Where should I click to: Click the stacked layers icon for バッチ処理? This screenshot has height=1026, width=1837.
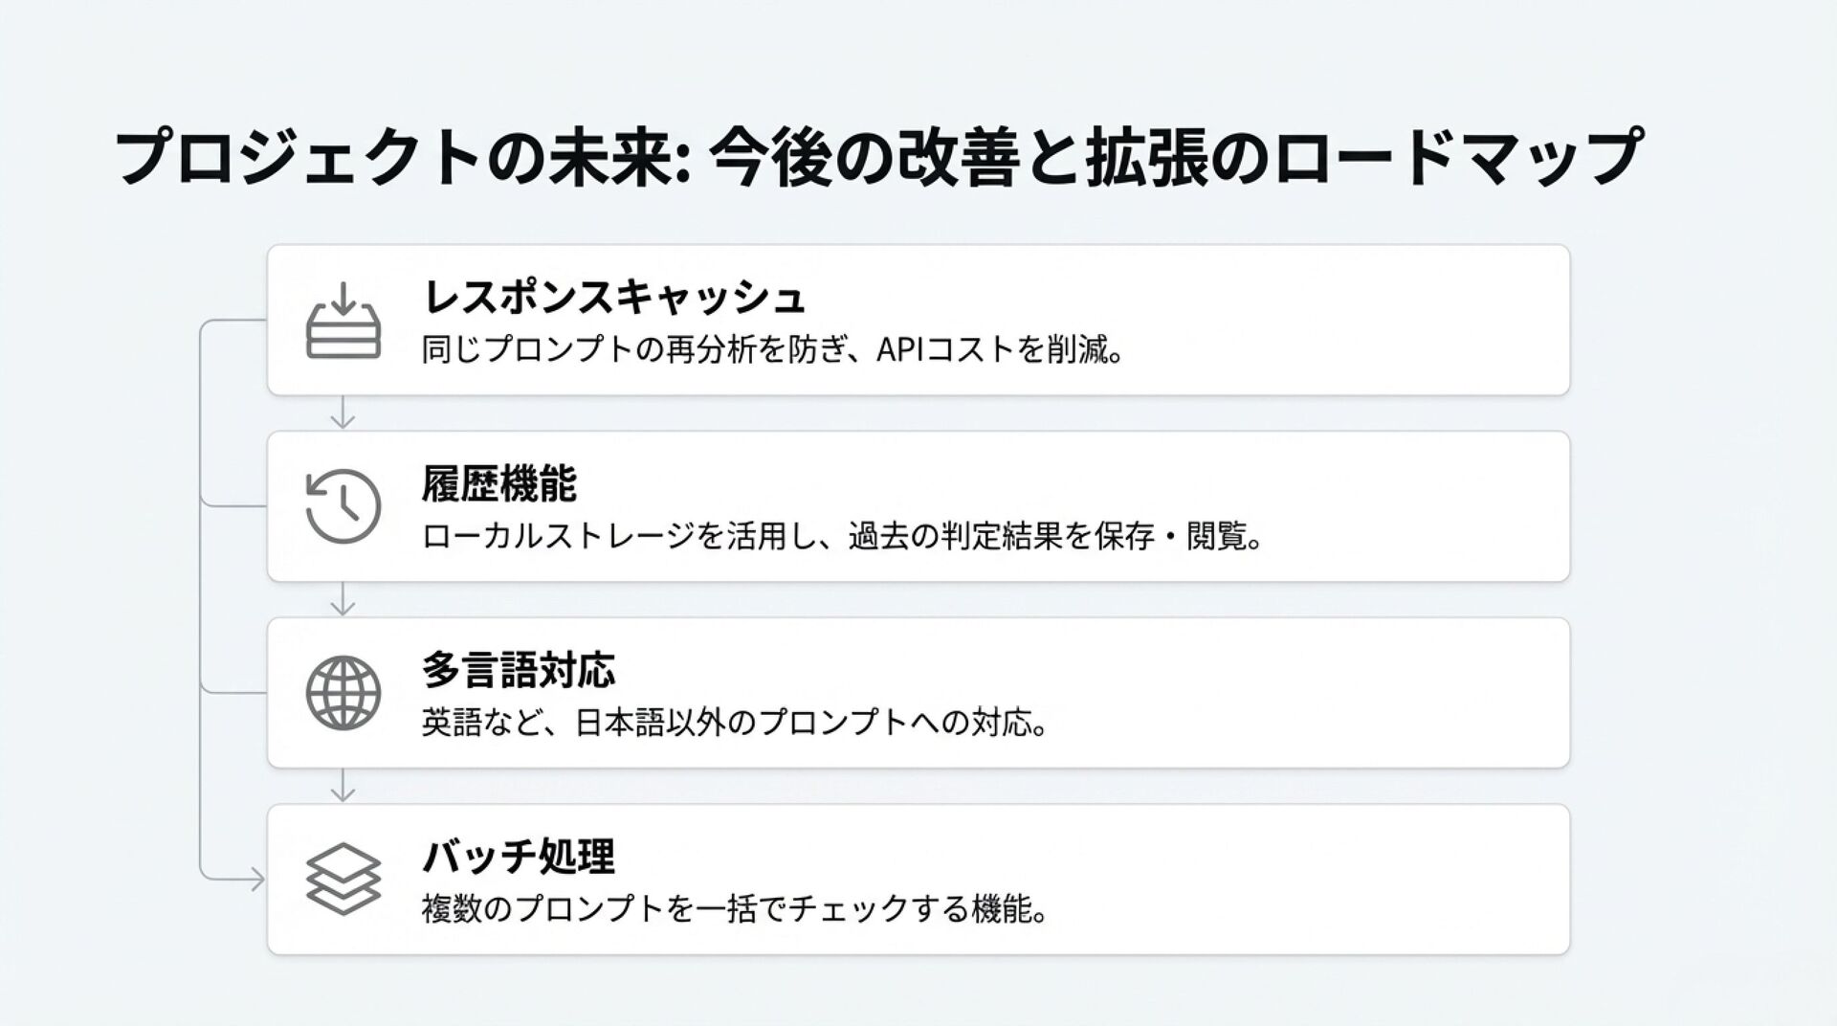(x=343, y=880)
